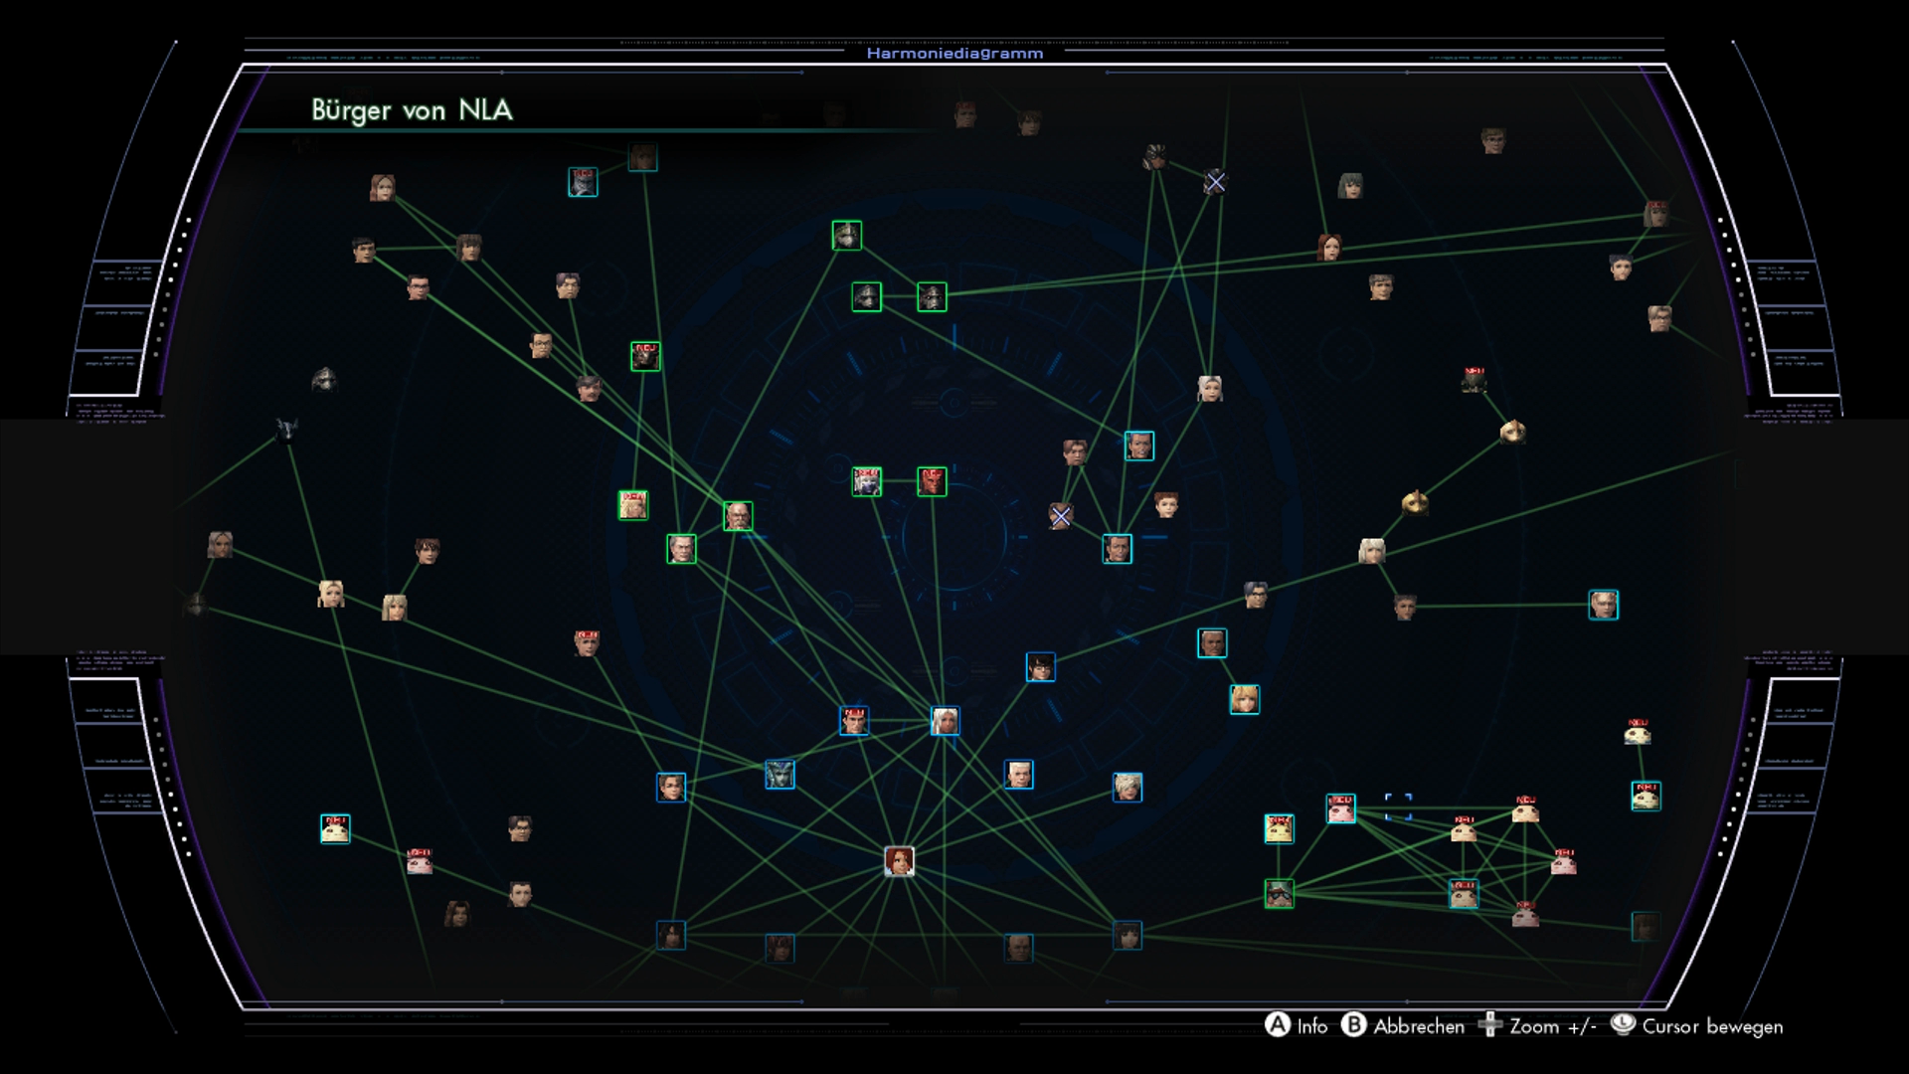1909x1074 pixels.
Task: Select the gray-haired suited man in green frame
Action: pyautogui.click(x=681, y=548)
